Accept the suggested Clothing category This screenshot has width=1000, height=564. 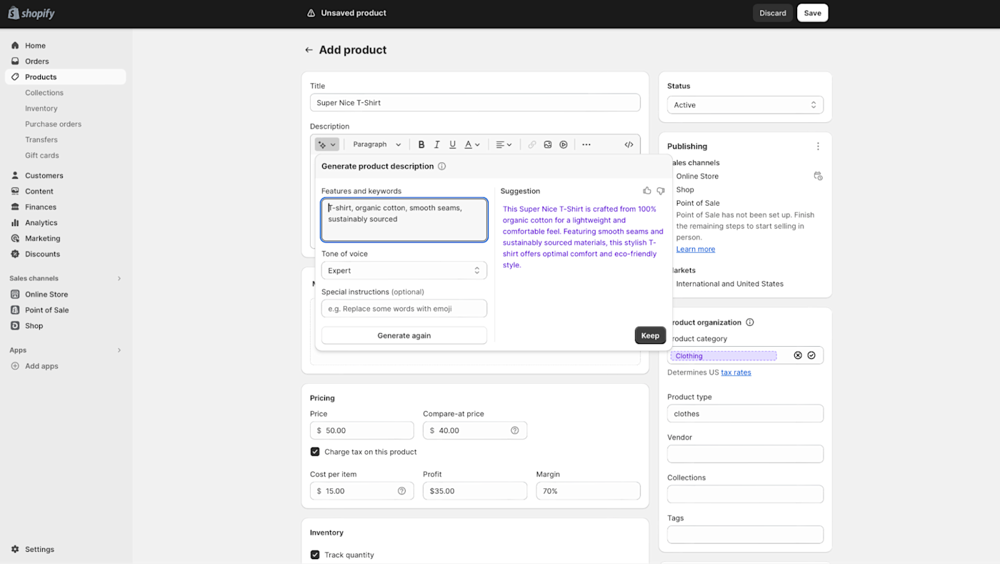click(x=811, y=355)
